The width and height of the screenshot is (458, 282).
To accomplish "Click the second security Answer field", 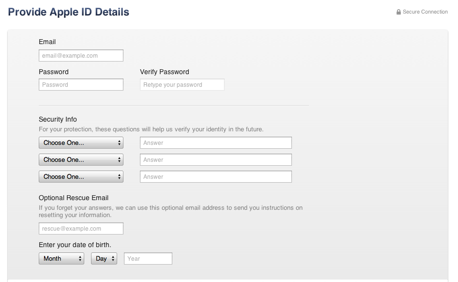I will pos(215,160).
